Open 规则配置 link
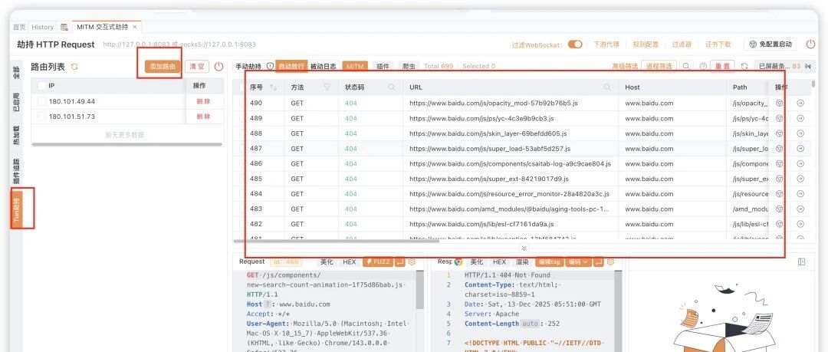This screenshot has width=828, height=352. tap(646, 44)
